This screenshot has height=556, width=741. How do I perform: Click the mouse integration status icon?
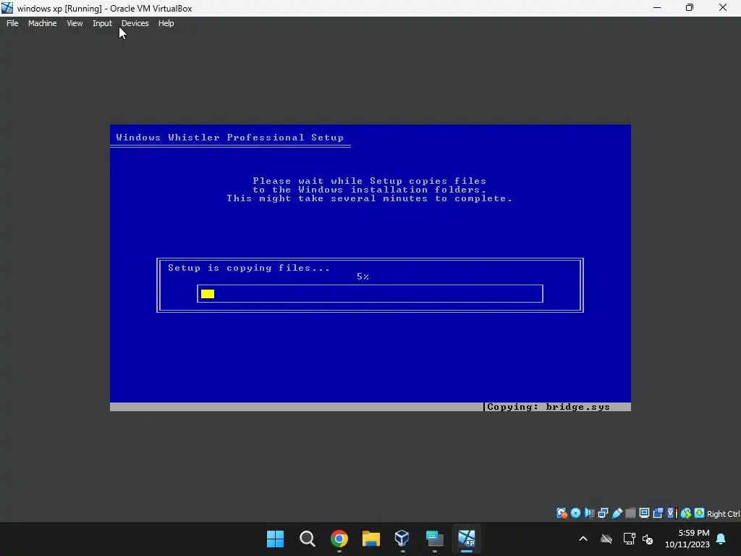(686, 513)
